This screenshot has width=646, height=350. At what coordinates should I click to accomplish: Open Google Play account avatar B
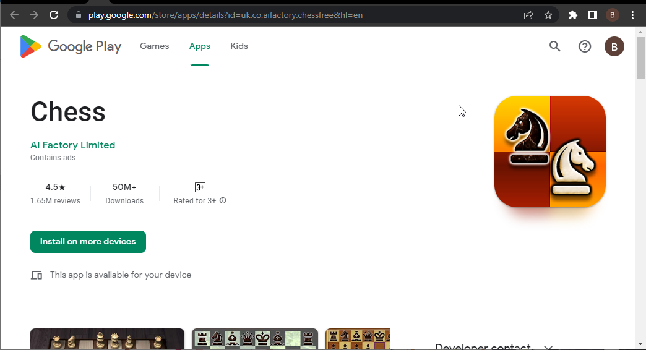point(614,46)
